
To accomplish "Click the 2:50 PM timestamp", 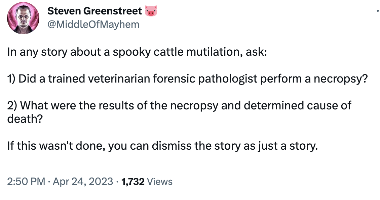I will click(26, 182).
